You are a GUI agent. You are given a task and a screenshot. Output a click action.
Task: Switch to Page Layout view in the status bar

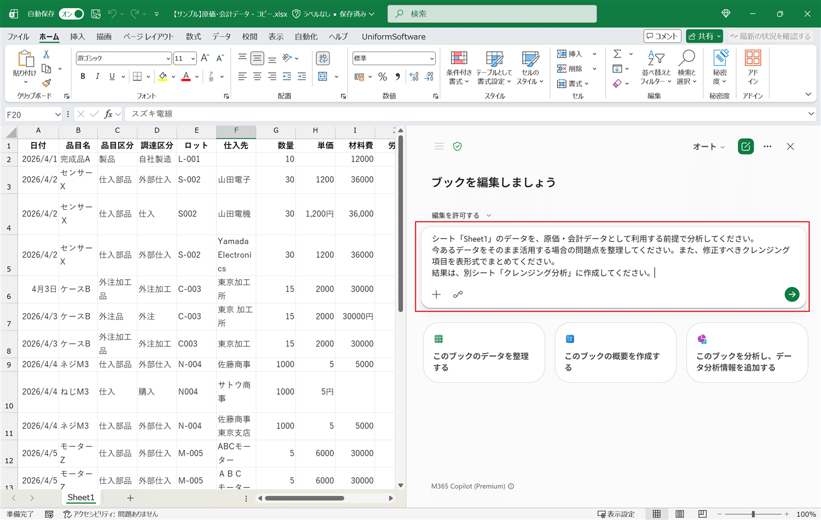tap(679, 514)
